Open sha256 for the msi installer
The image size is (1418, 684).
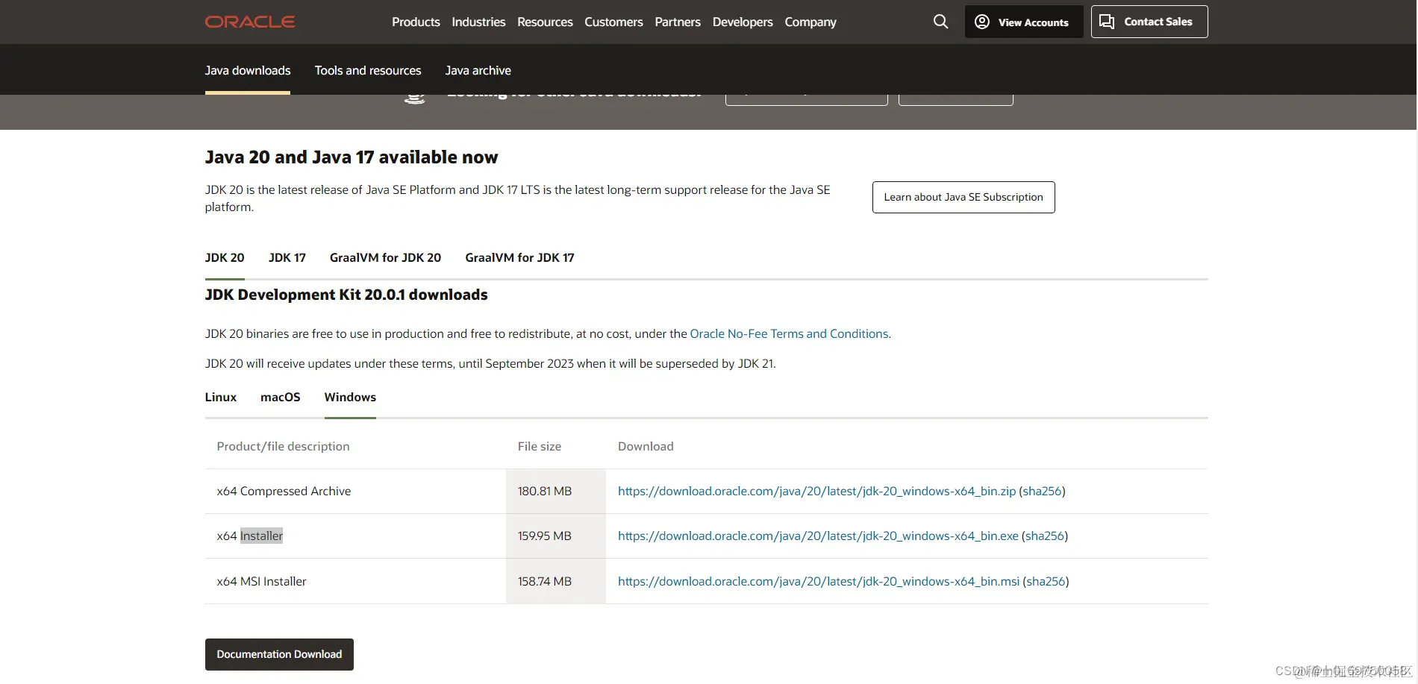[1046, 581]
